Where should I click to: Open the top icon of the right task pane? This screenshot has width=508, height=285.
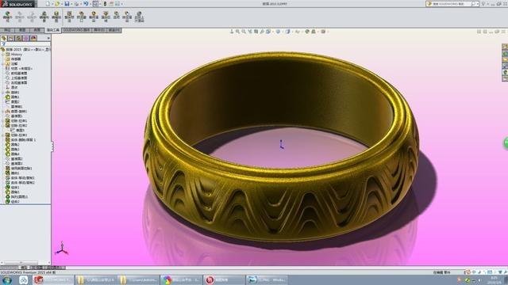505,47
